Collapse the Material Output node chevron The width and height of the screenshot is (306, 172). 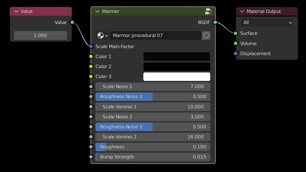click(x=242, y=11)
